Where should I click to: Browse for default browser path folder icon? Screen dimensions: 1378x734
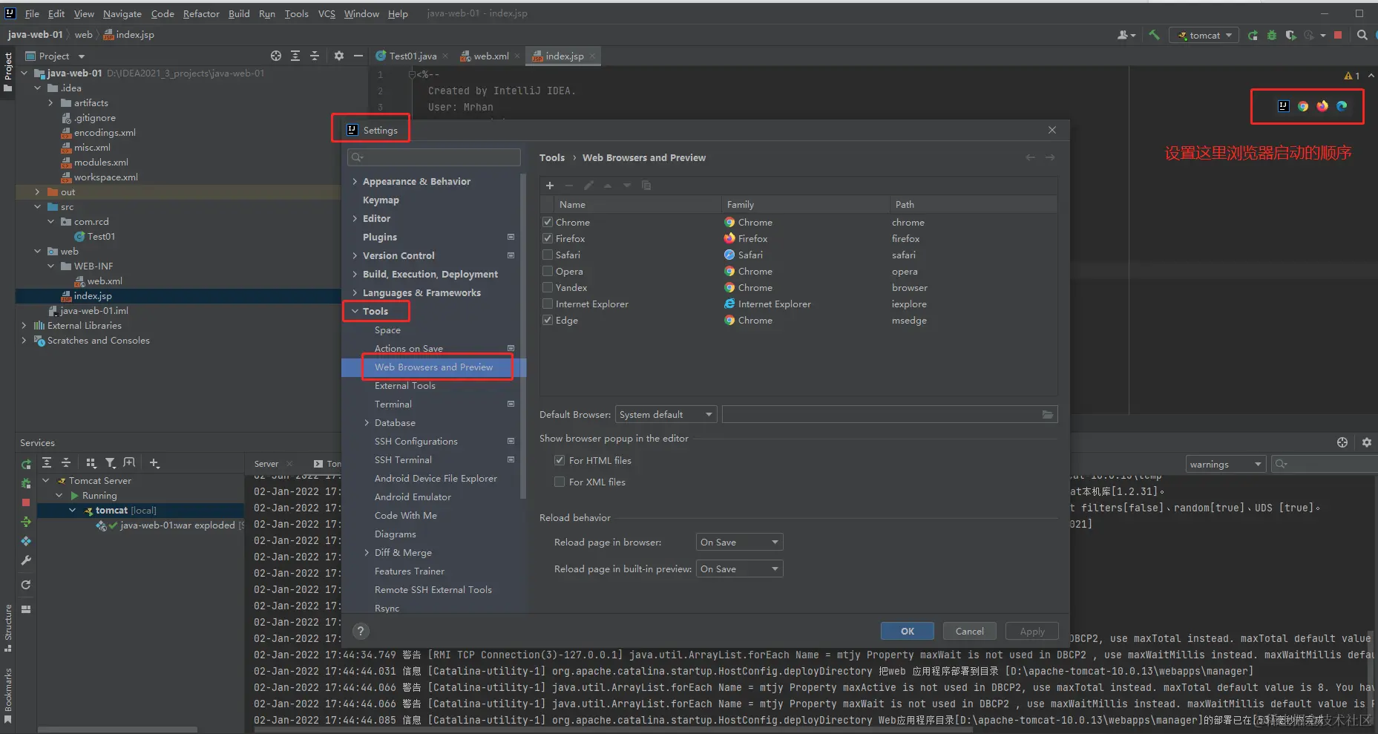1048,415
